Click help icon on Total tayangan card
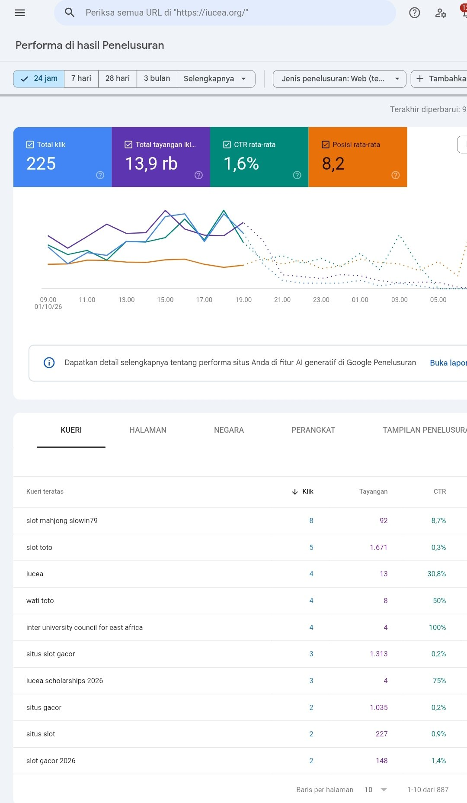Image resolution: width=467 pixels, height=803 pixels. coord(198,175)
